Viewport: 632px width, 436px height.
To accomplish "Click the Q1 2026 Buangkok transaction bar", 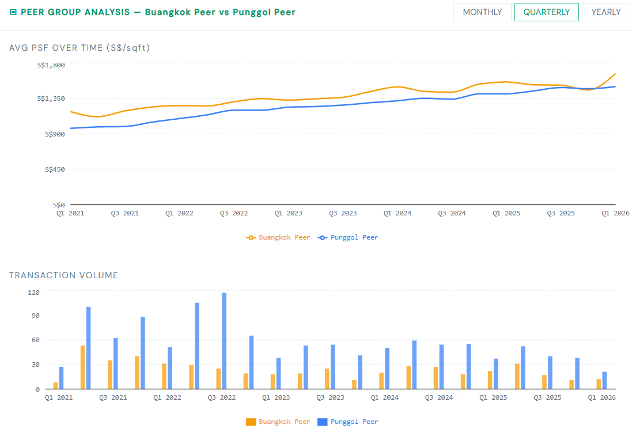I will pyautogui.click(x=599, y=384).
